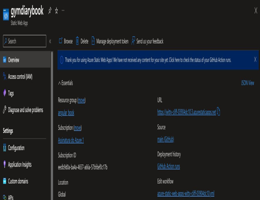Click the Global location value
The height and width of the screenshot is (200, 260).
(x=62, y=194)
